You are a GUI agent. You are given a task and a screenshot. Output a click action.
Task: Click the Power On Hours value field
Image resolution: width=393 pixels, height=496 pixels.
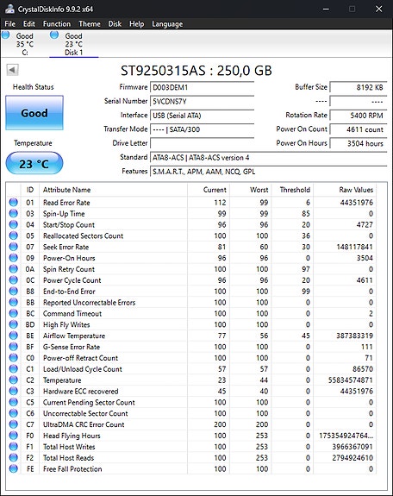[359, 143]
